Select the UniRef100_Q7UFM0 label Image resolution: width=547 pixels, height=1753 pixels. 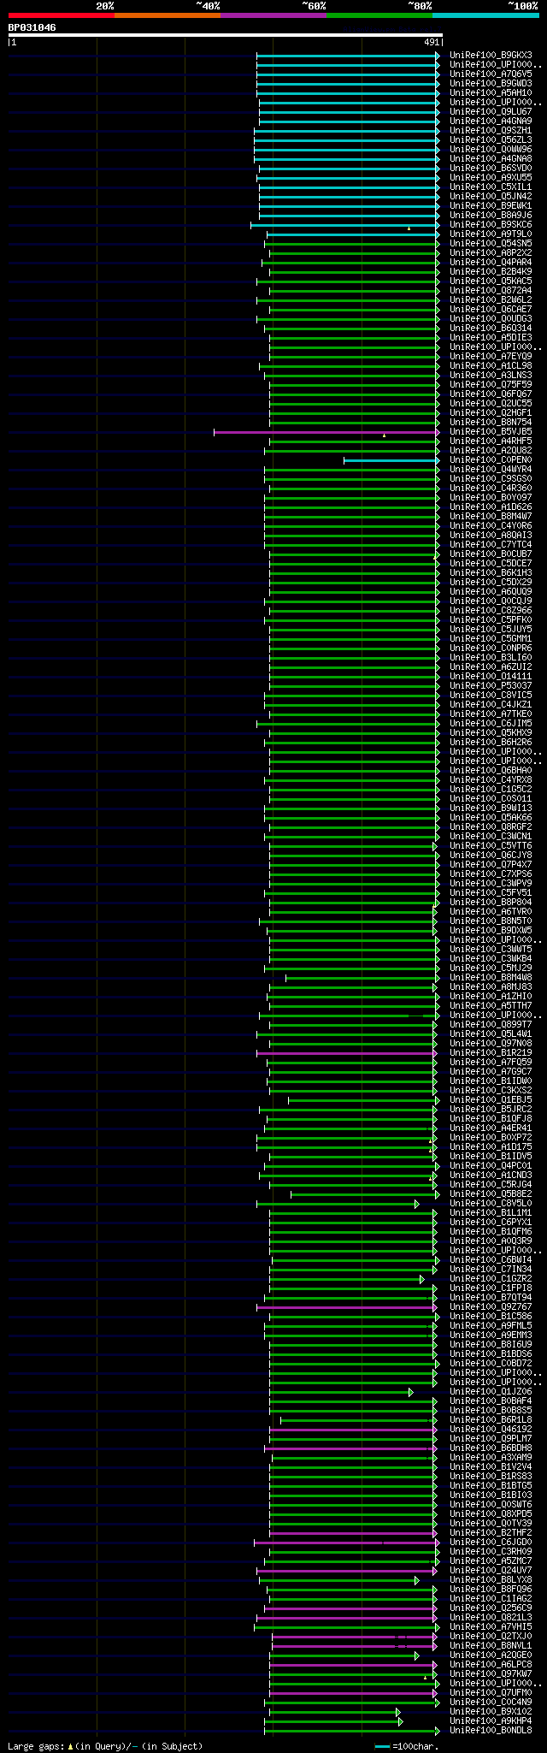point(491,1693)
